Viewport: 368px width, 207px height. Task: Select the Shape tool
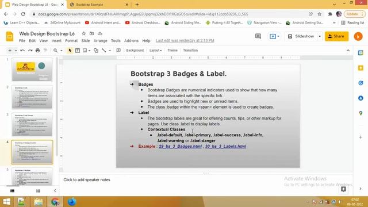pos(96,51)
